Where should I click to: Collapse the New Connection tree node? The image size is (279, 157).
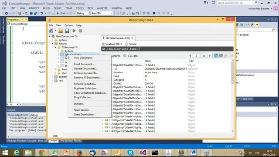[49, 36]
